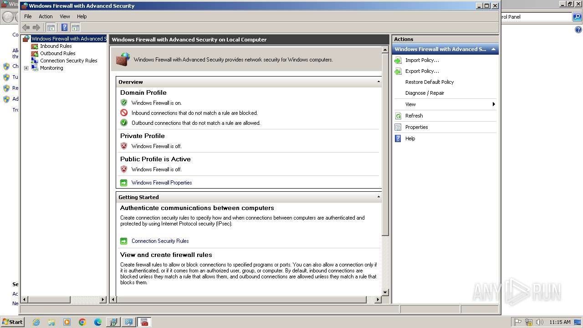The image size is (583, 328).
Task: Click the clock showing 11:15 AM
Action: [x=560, y=322]
